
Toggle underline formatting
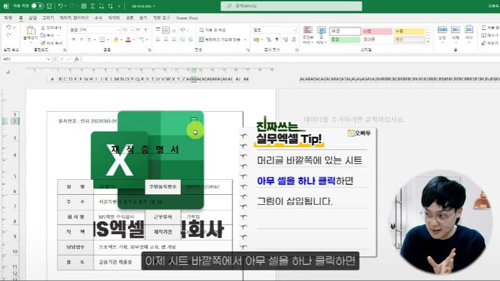point(89,39)
